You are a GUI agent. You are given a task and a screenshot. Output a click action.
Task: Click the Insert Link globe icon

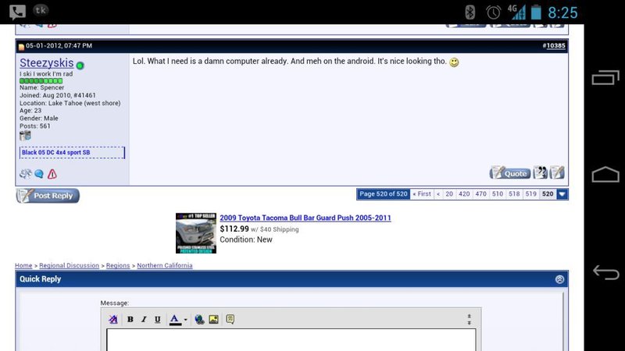(x=199, y=319)
